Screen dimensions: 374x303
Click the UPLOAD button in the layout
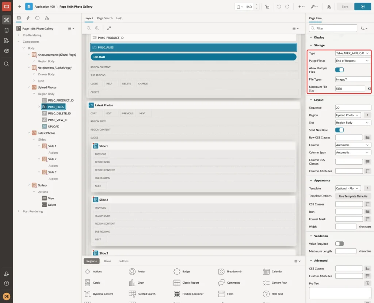[194, 57]
